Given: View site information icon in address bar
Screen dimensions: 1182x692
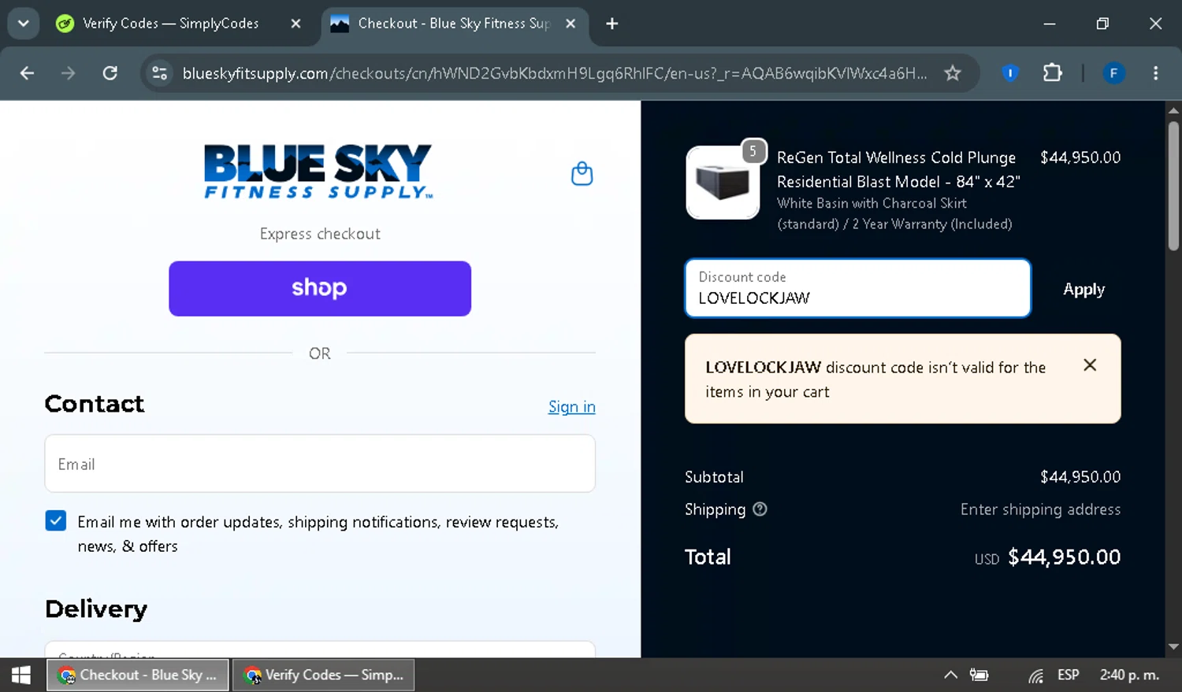Looking at the screenshot, I should pos(159,73).
